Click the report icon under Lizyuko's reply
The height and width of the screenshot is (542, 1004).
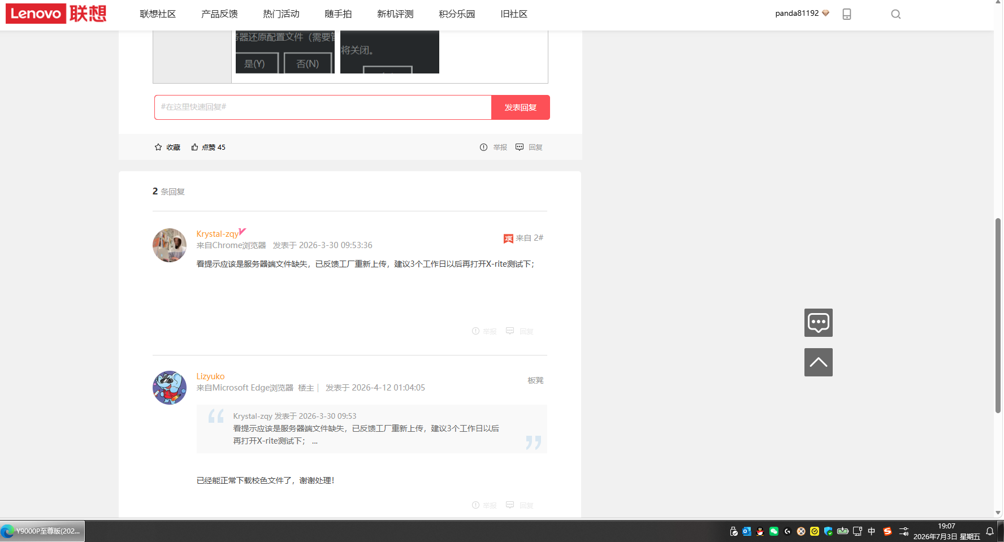(475, 505)
